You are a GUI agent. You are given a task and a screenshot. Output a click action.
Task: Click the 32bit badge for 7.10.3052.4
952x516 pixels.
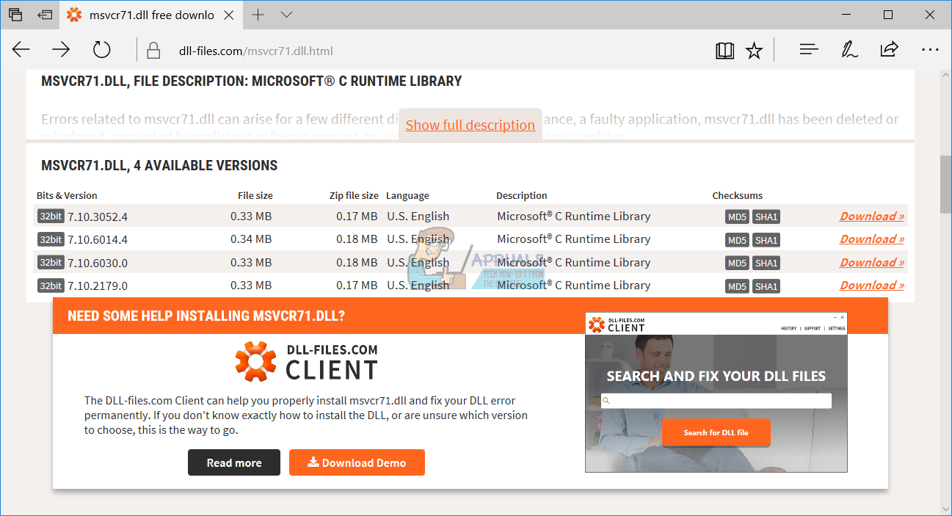[51, 216]
